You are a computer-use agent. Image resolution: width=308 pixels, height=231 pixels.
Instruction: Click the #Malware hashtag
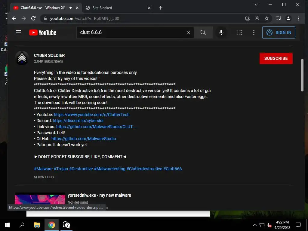(43, 169)
